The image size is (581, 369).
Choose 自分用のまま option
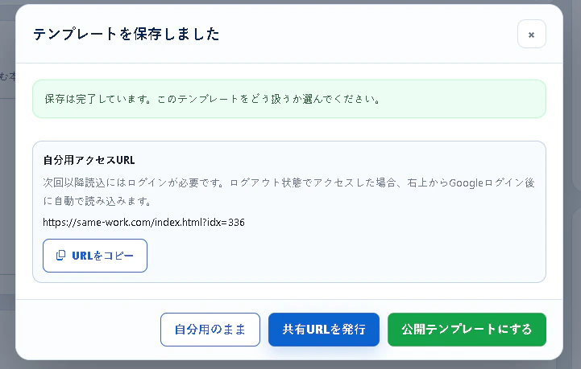[x=210, y=330]
